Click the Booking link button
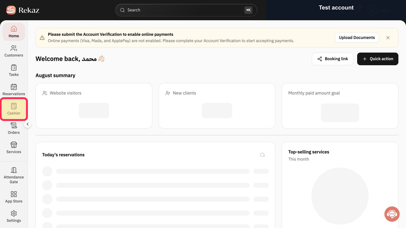 (x=332, y=59)
